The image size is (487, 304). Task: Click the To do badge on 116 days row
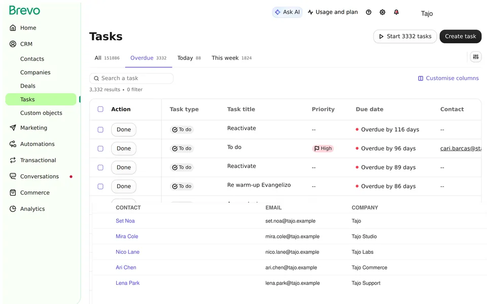point(182,129)
